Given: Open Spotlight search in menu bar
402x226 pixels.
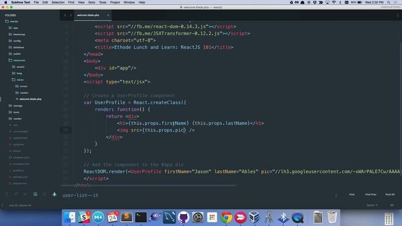Looking at the screenshot, I should coord(389,3).
